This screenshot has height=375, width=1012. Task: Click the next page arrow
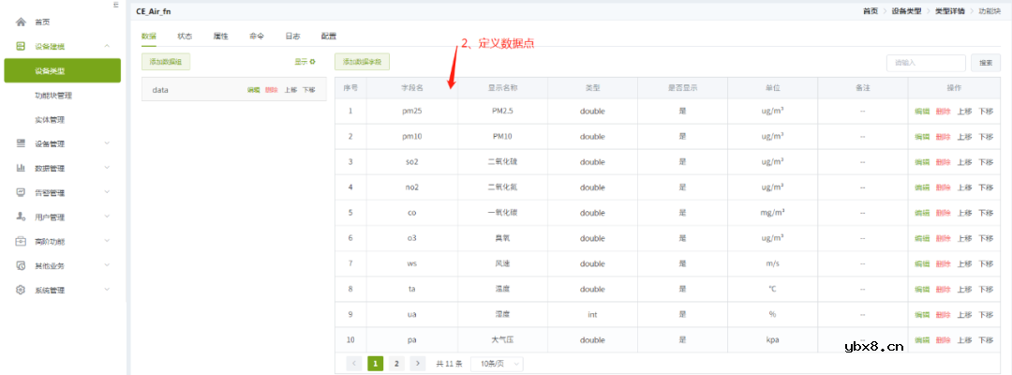click(x=418, y=364)
